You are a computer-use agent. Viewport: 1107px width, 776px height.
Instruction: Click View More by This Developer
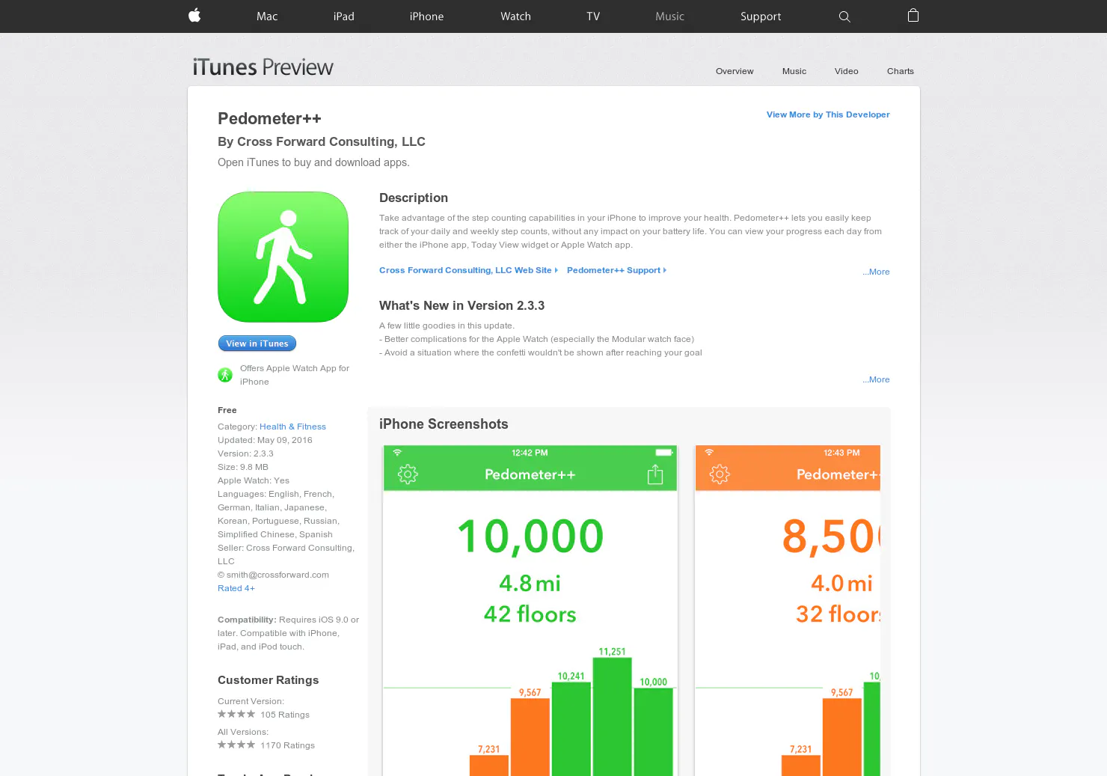pos(828,114)
